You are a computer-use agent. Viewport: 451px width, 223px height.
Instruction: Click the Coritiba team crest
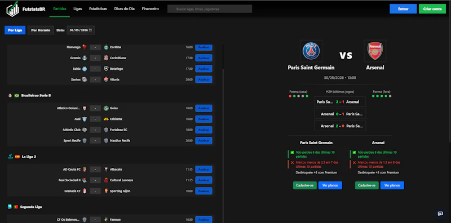pyautogui.click(x=106, y=47)
